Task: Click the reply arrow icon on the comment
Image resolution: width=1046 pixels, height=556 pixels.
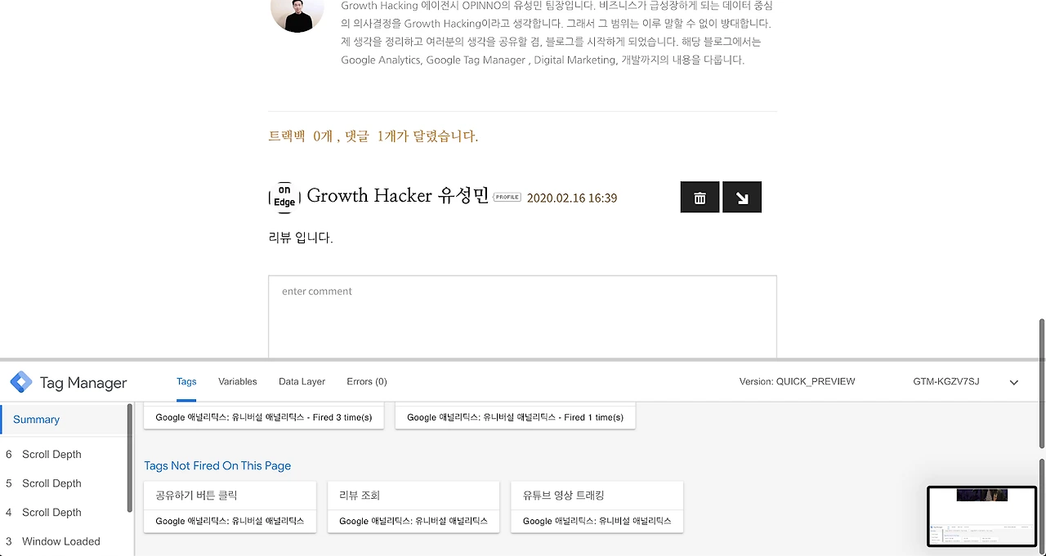Action: click(742, 197)
